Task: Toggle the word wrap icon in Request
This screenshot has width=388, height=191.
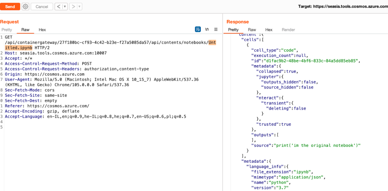Action: [198, 29]
